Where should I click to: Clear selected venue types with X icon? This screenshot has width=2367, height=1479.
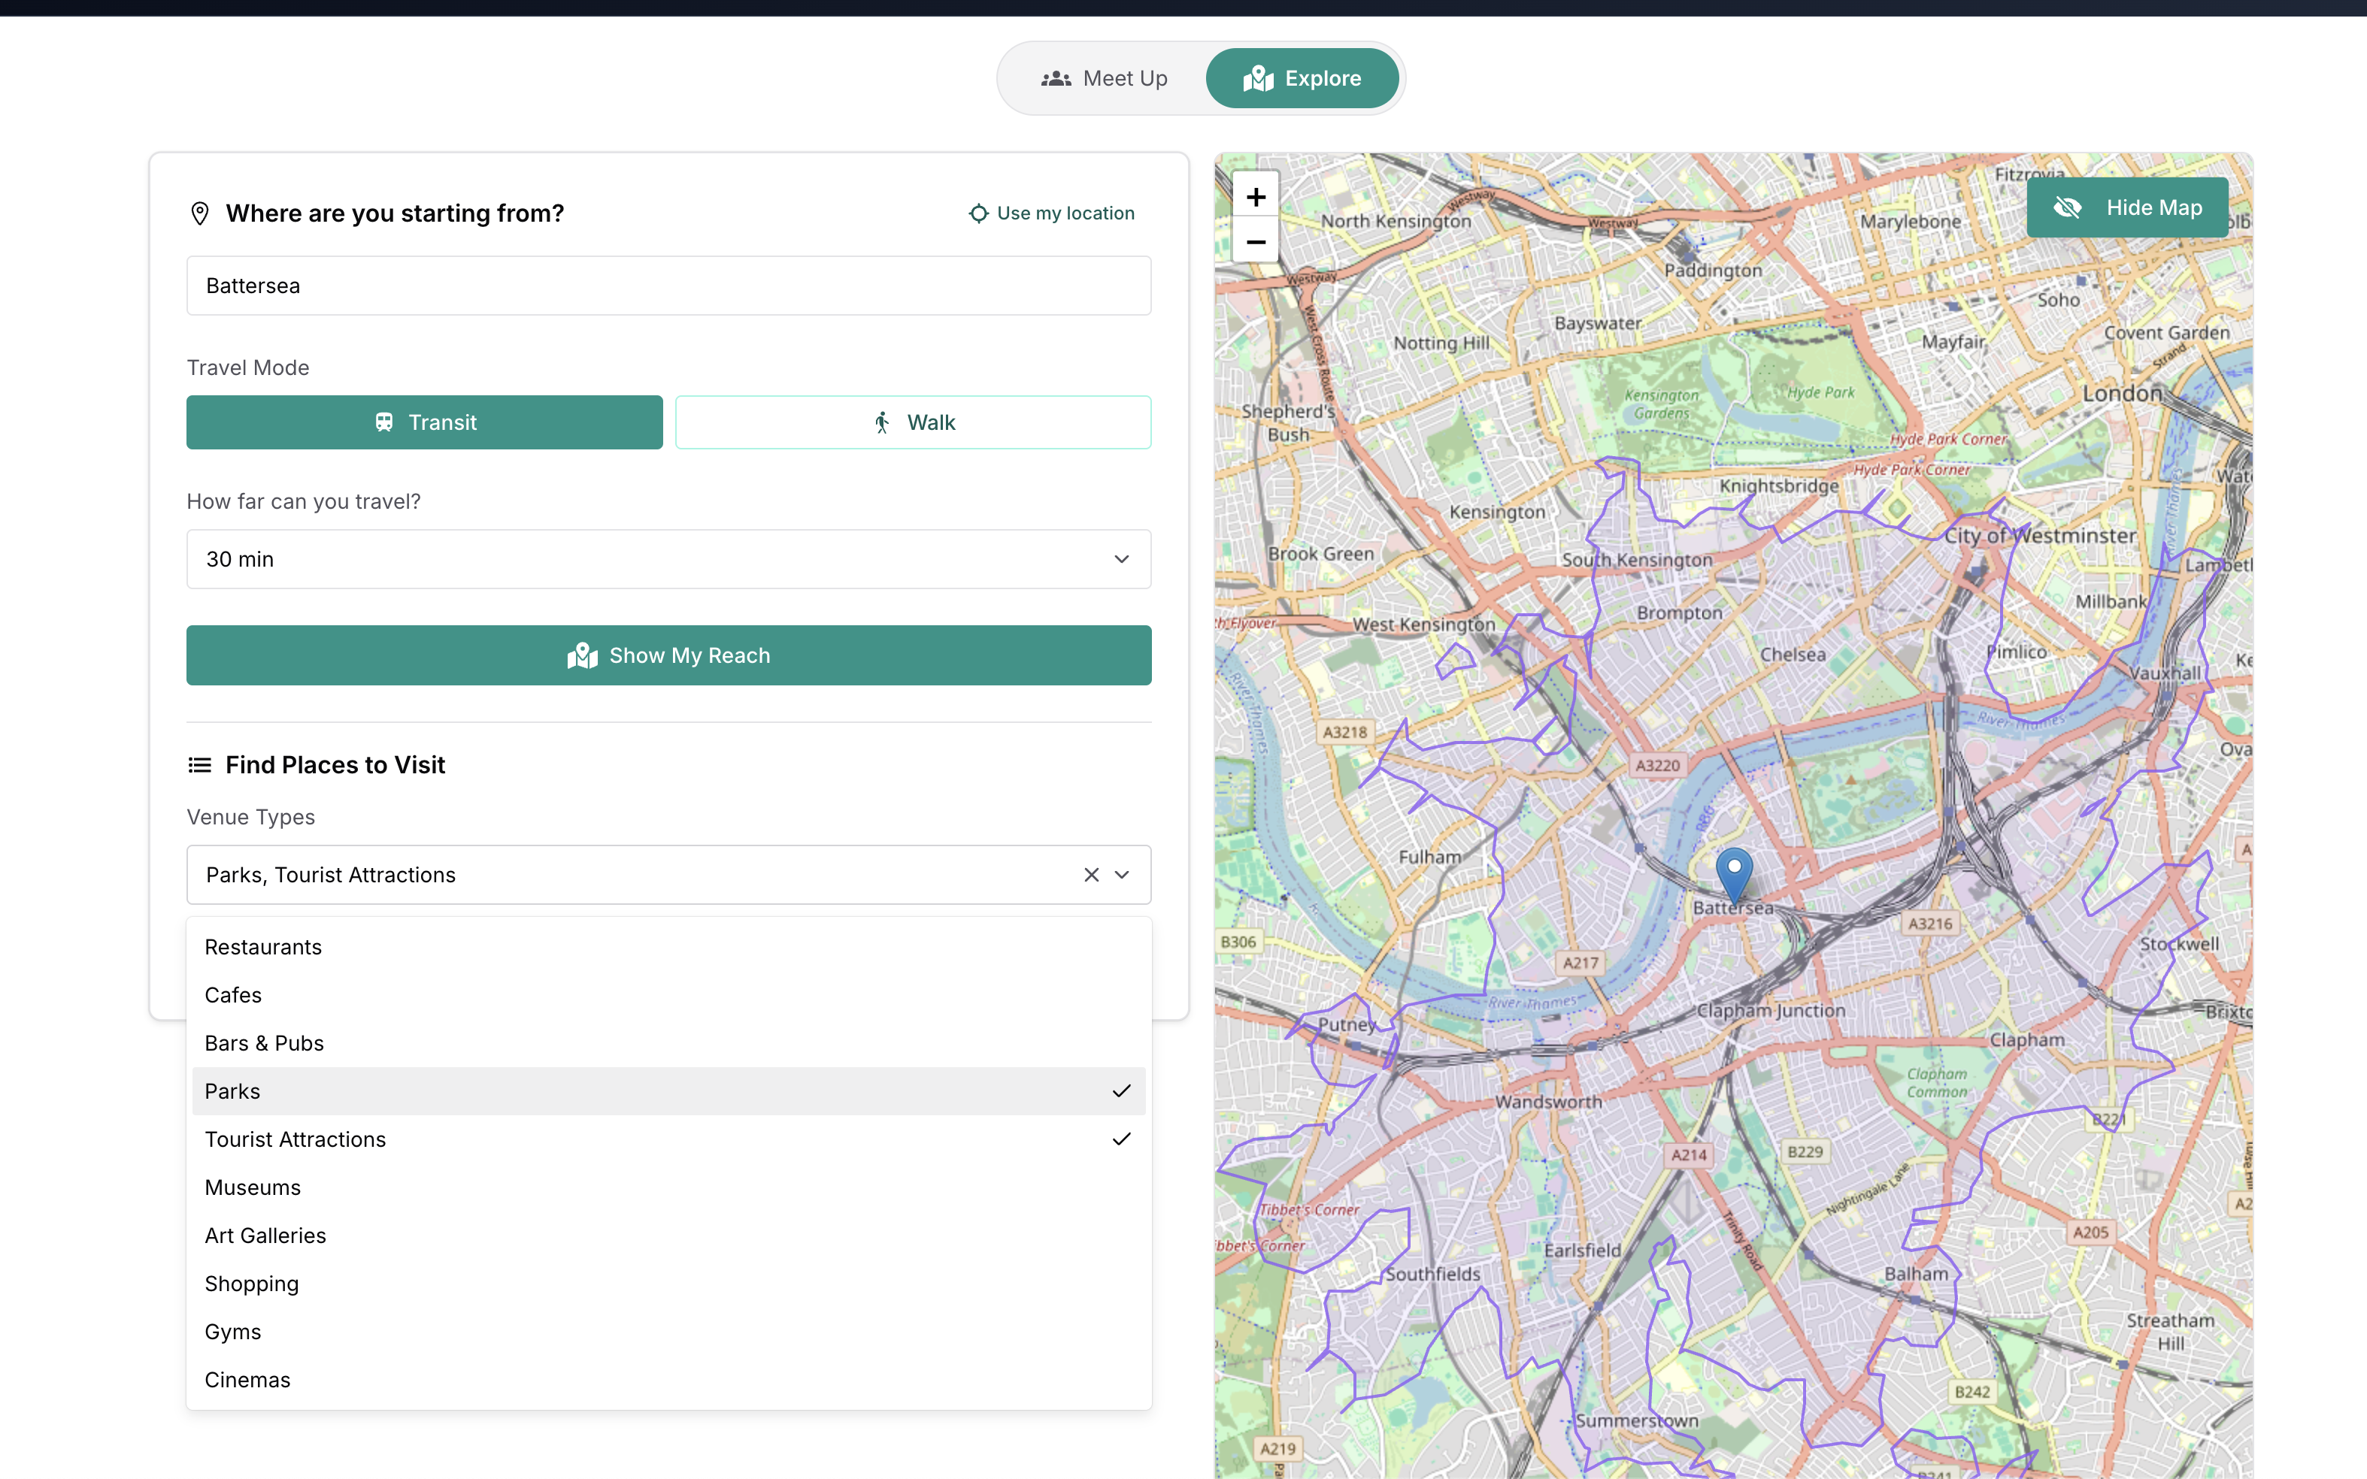pos(1091,875)
